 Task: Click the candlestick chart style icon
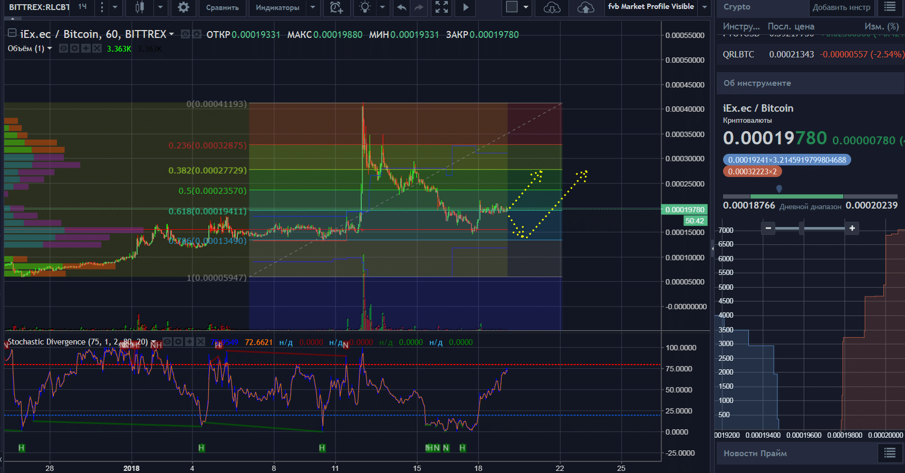click(x=140, y=7)
